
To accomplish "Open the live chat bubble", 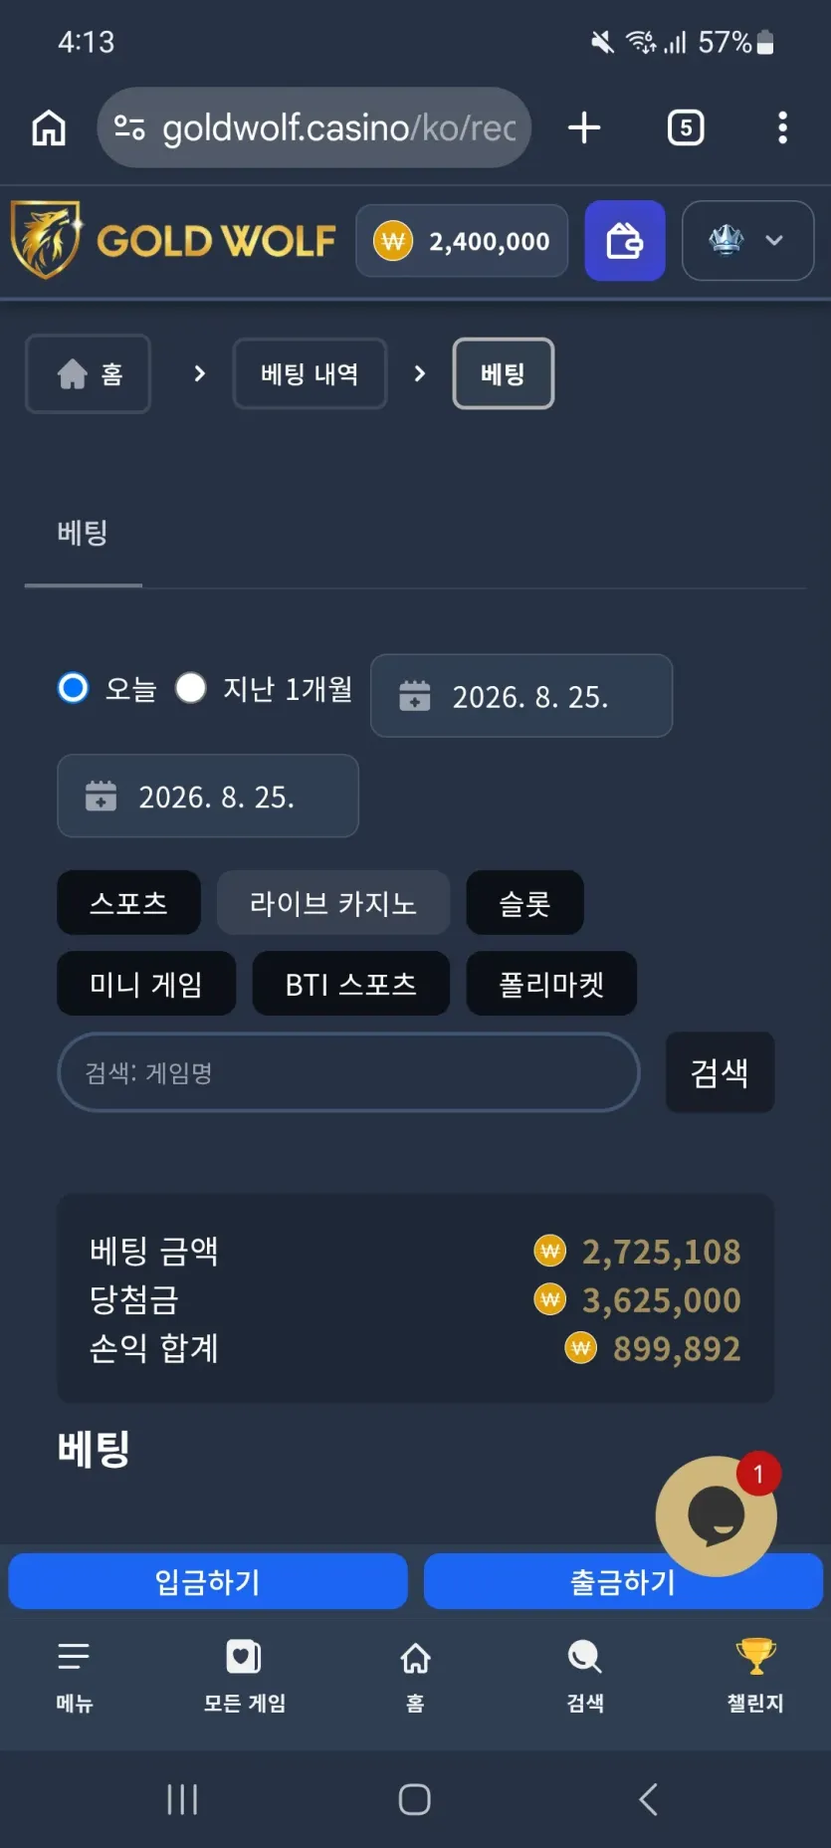I will [717, 1515].
